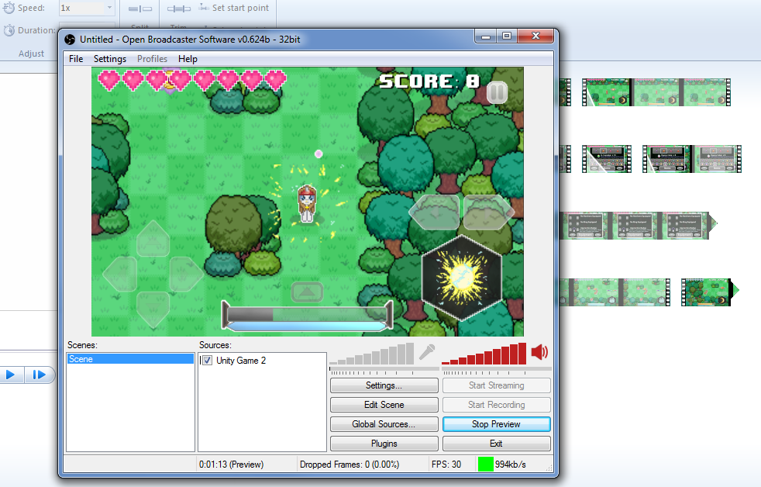Click Set start point in editor

click(234, 8)
